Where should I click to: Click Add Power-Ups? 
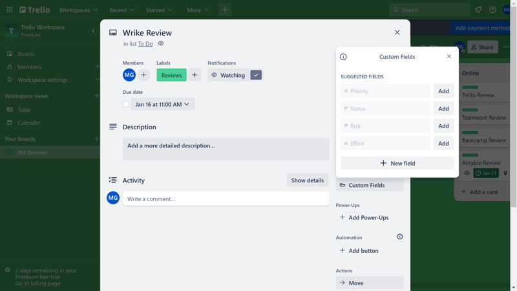pyautogui.click(x=370, y=217)
